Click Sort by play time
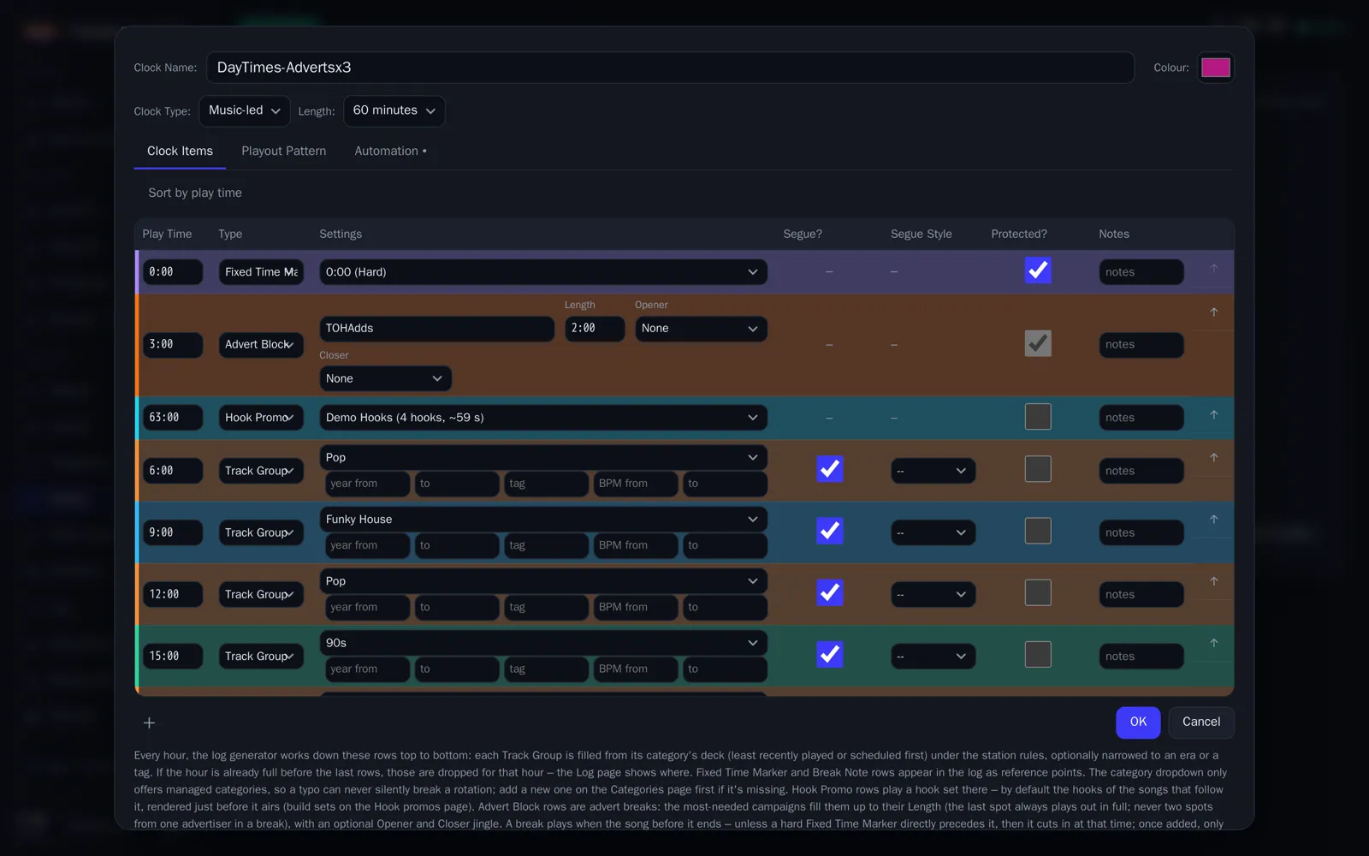Viewport: 1369px width, 856px height. [x=195, y=193]
